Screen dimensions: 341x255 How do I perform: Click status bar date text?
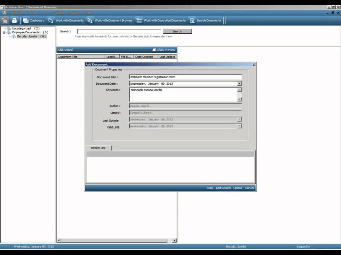(34, 246)
